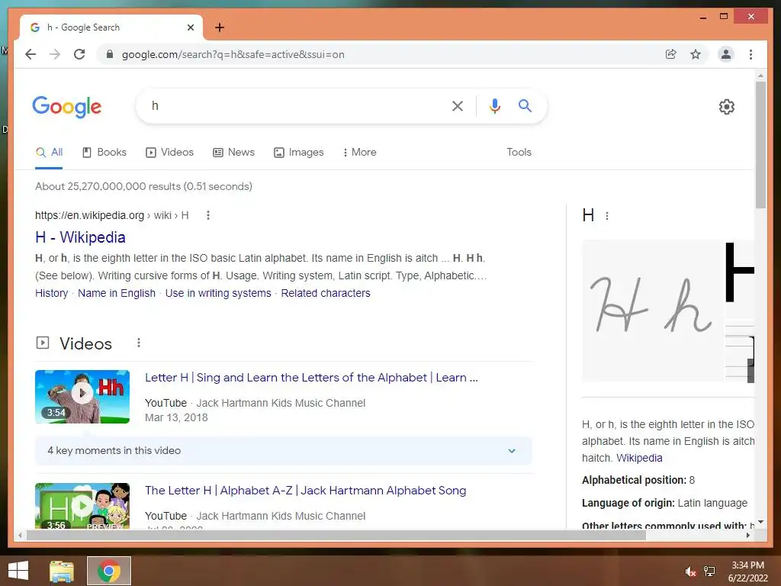Expand '4 key moments in this video'
Screen dimensions: 781x586
tap(284, 450)
